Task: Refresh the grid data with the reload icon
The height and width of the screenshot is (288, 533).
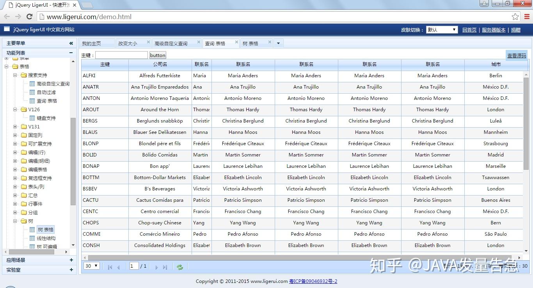Action: coord(179,267)
